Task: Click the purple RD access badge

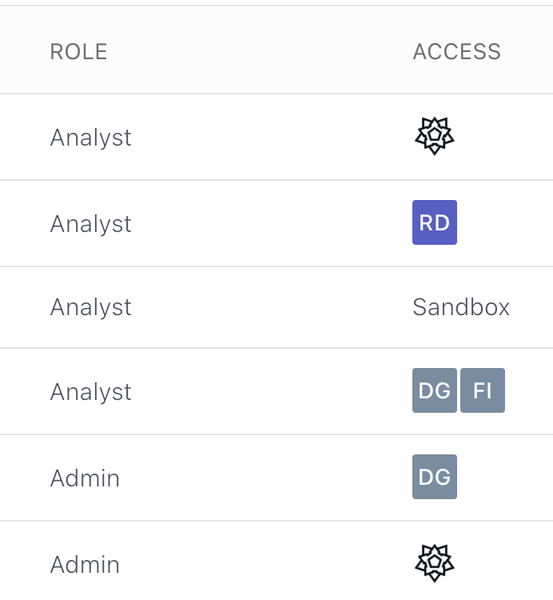Action: coord(435,222)
